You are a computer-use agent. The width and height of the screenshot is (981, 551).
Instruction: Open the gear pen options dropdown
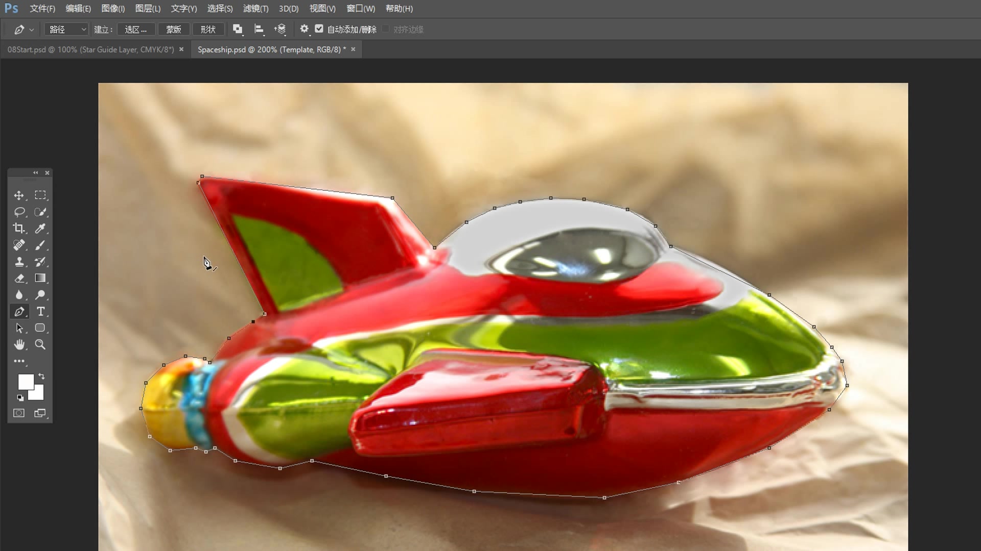click(304, 29)
